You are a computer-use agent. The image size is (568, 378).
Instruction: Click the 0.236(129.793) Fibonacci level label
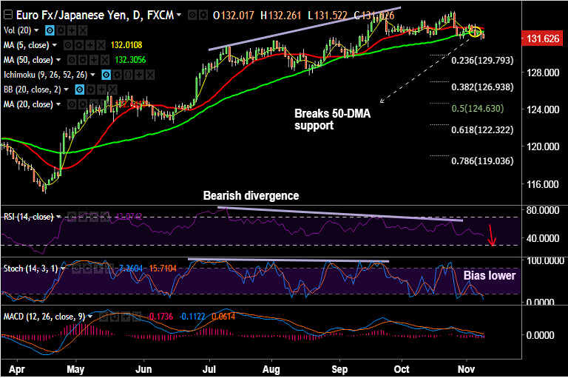point(482,60)
